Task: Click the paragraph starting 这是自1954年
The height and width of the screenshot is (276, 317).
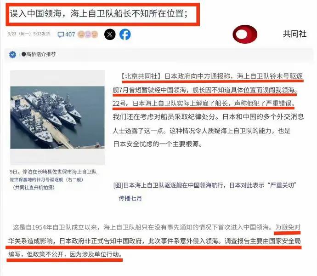Action: tap(155, 241)
